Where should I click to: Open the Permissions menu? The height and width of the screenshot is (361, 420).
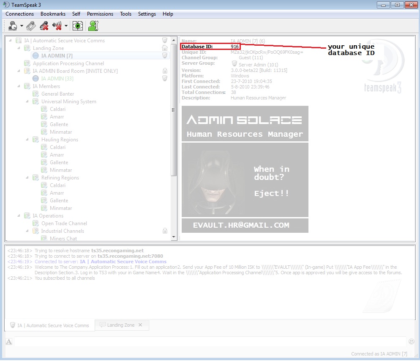(x=100, y=14)
